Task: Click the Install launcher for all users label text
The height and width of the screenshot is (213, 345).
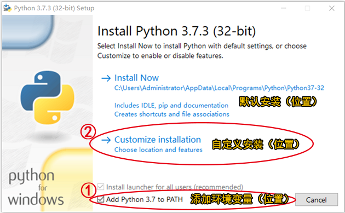Action: pyautogui.click(x=175, y=187)
